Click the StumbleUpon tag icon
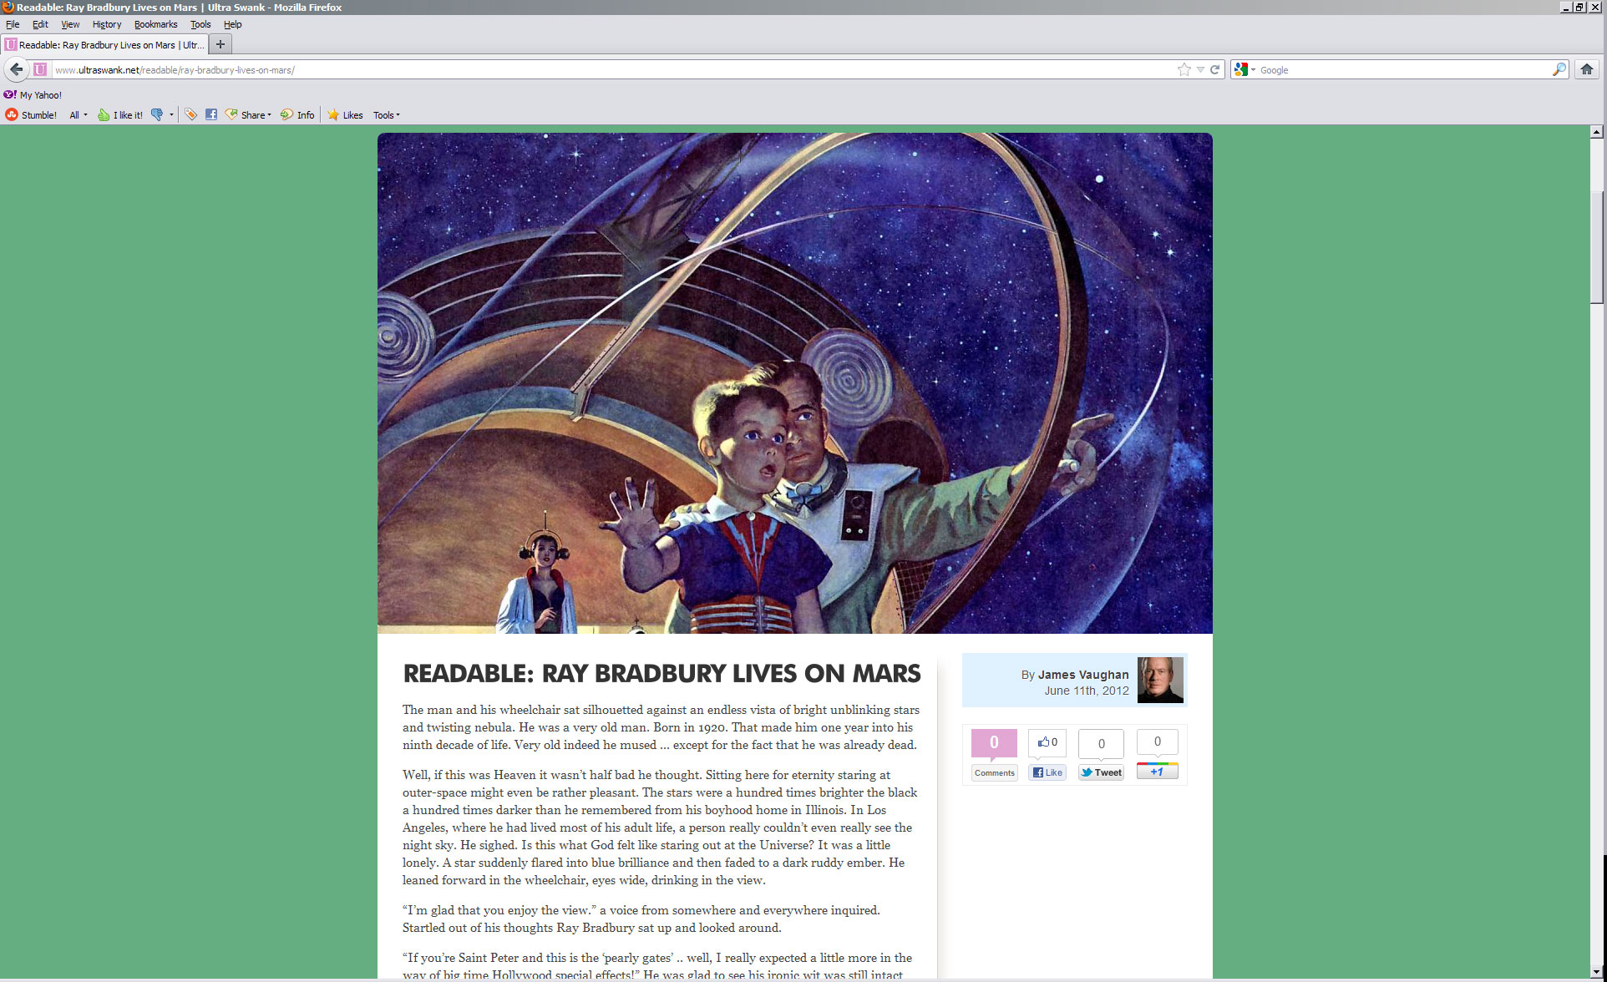1607x982 pixels. (190, 114)
